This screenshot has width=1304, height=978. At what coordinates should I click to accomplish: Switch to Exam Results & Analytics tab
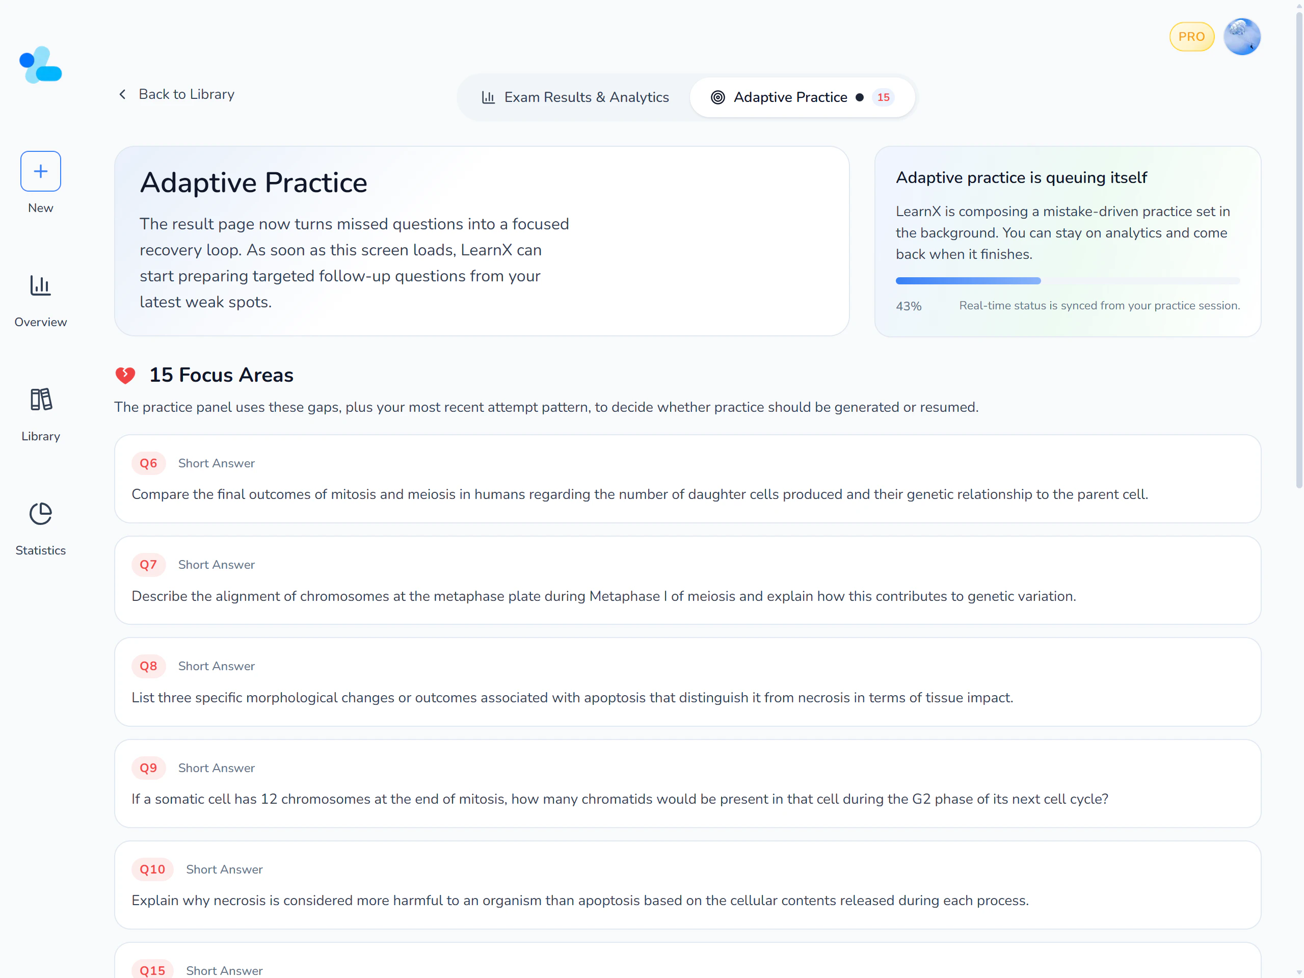[x=575, y=97]
